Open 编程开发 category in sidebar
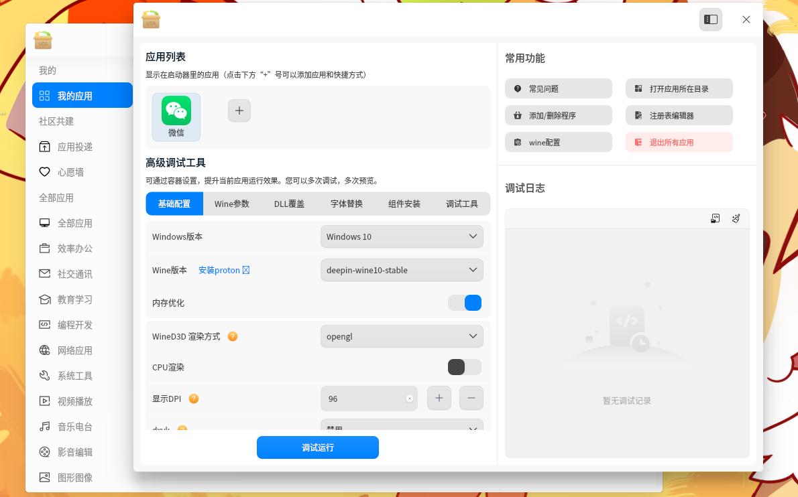Viewport: 798px width, 497px height. [82, 325]
